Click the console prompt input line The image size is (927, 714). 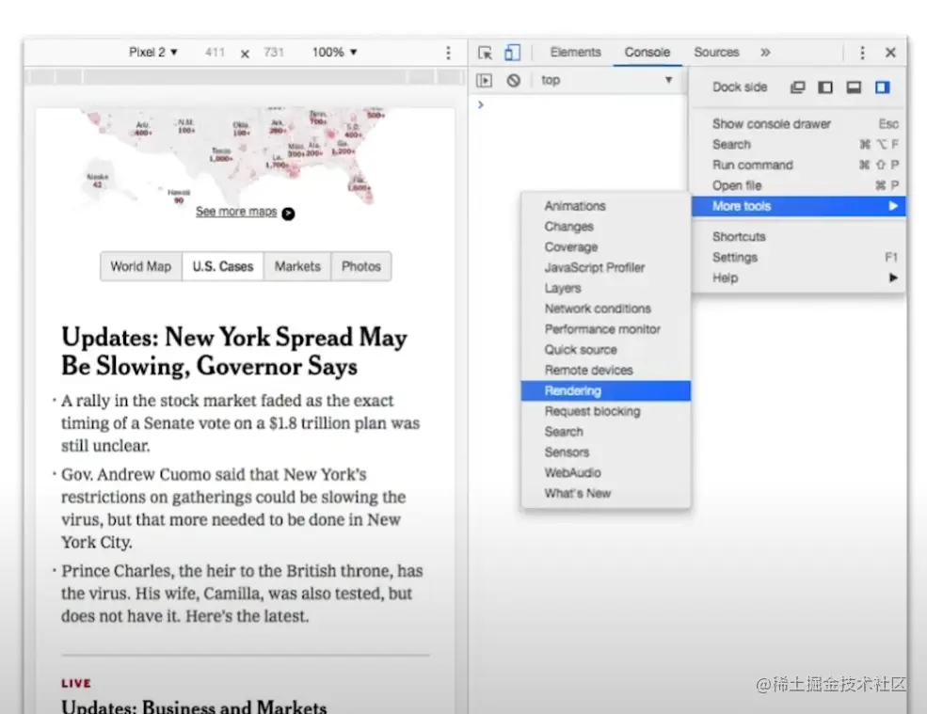click(578, 104)
